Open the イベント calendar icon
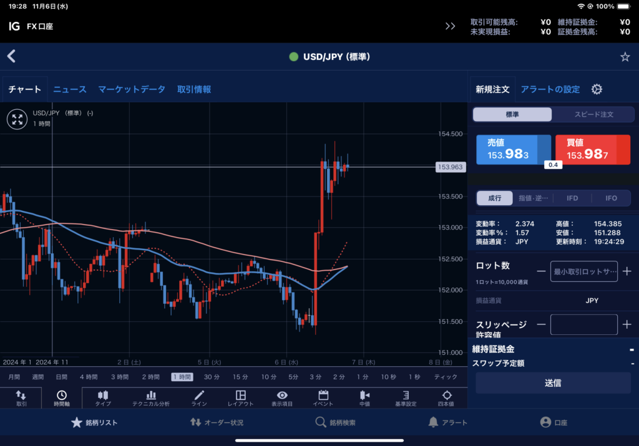Viewport: 639px width, 446px height. coord(323,398)
